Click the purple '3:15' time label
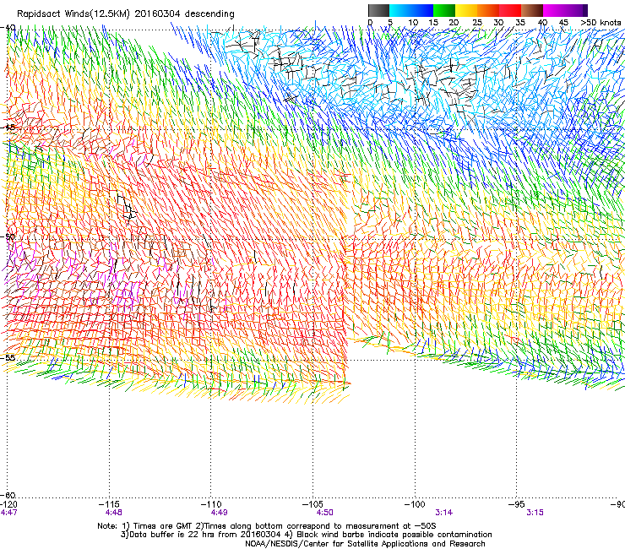The image size is (625, 549). tap(535, 513)
